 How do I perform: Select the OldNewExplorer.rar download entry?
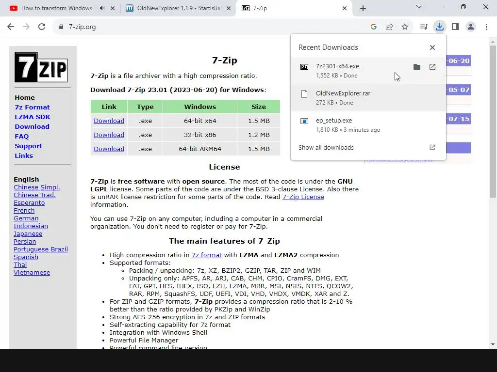tap(368, 98)
